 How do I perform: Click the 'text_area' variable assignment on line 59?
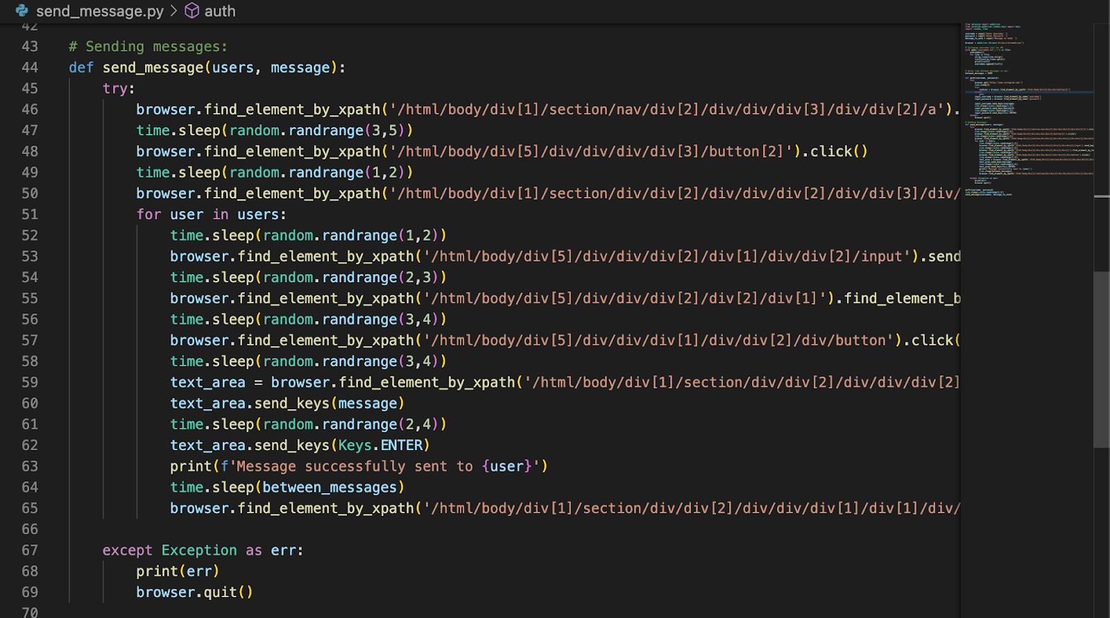207,382
